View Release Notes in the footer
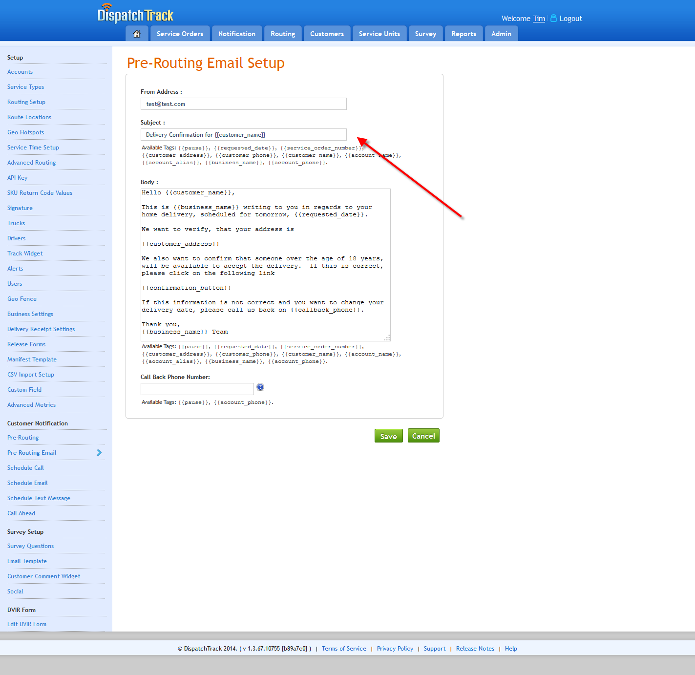 (x=475, y=648)
